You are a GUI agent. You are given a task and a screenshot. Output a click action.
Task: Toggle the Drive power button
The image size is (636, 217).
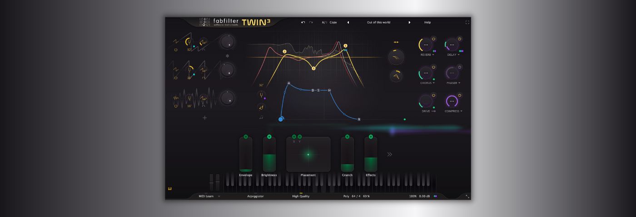point(433,95)
